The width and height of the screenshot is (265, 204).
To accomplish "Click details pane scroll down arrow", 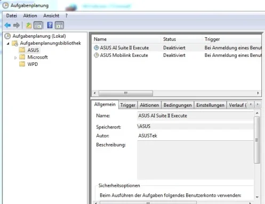I will [x=257, y=197].
